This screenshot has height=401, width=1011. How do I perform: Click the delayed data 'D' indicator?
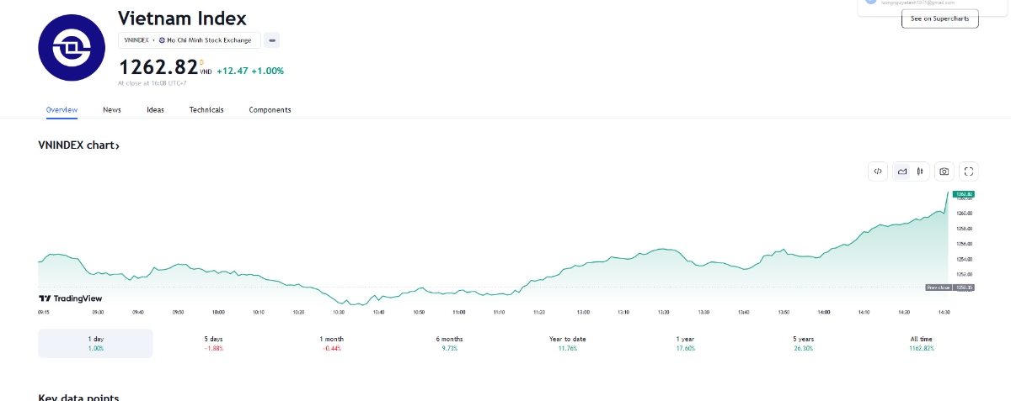201,61
